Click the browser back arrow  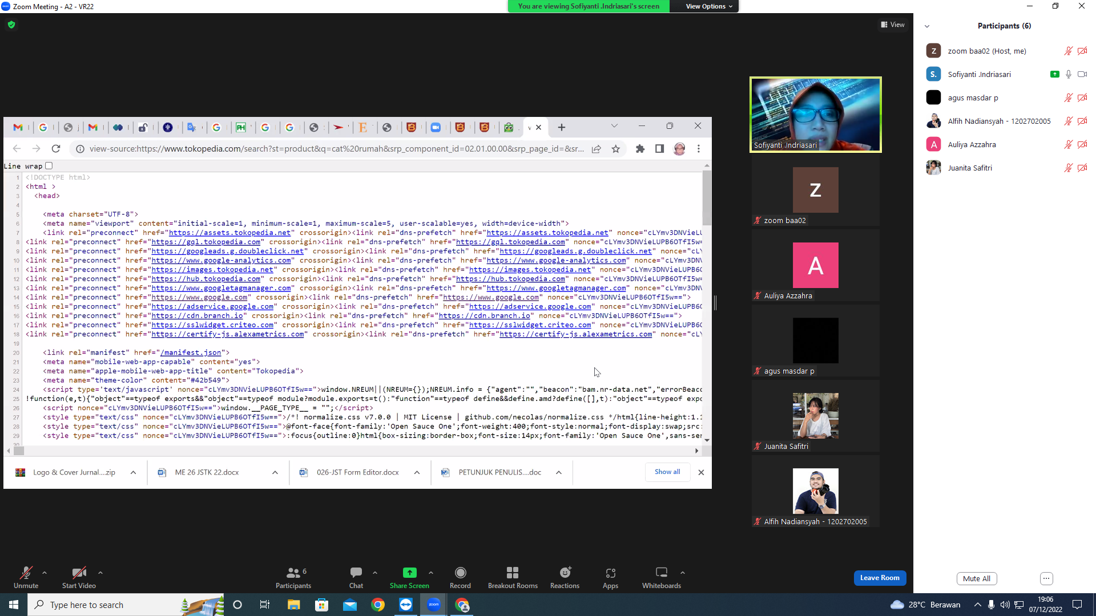[x=17, y=149]
